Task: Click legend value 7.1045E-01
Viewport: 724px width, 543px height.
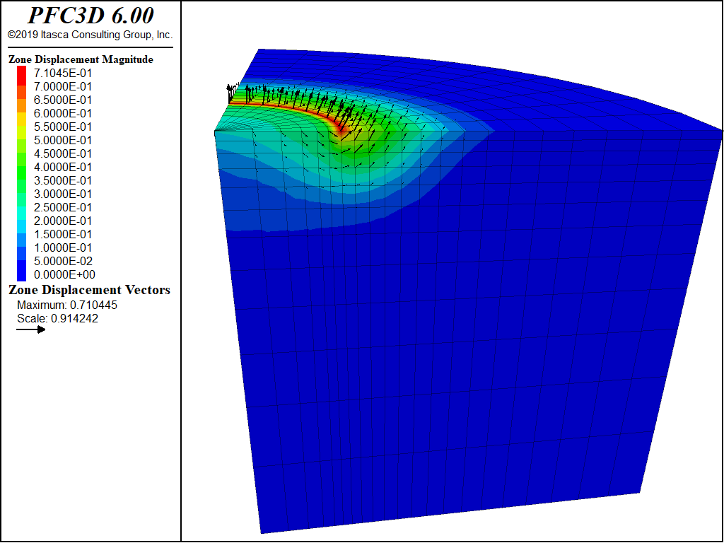Action: coord(63,73)
